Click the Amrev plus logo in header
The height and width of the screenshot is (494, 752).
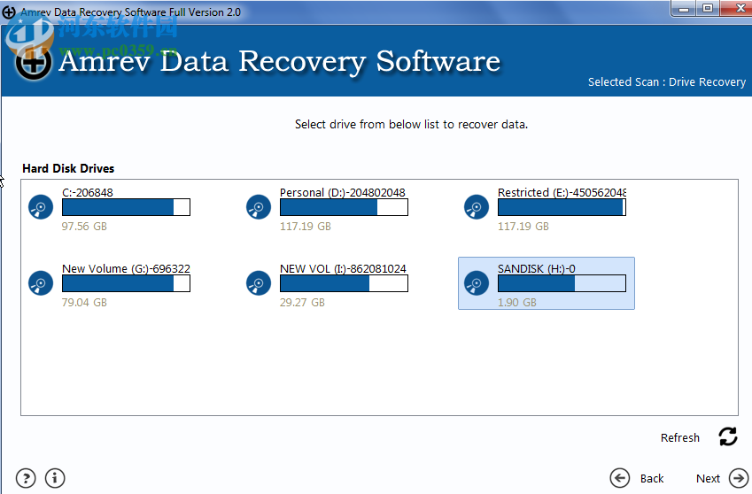(33, 62)
